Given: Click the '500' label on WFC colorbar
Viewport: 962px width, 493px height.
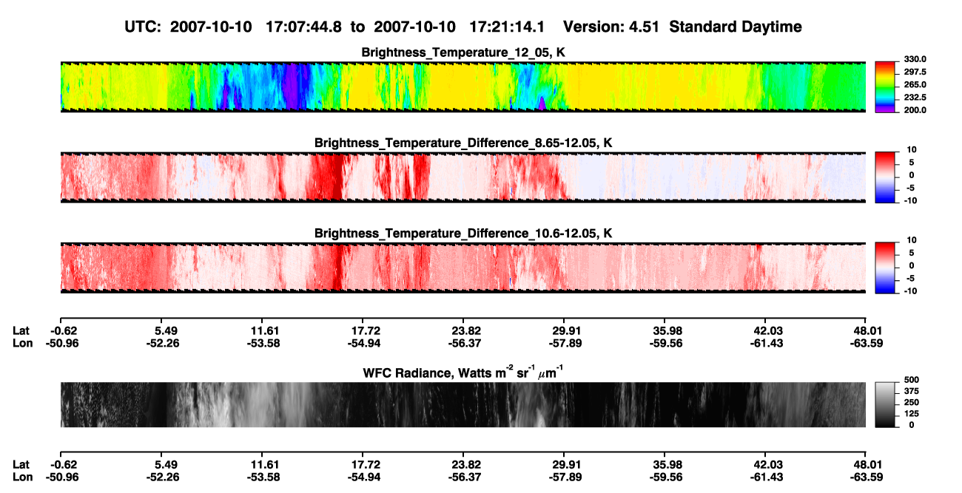Looking at the screenshot, I should coord(910,380).
